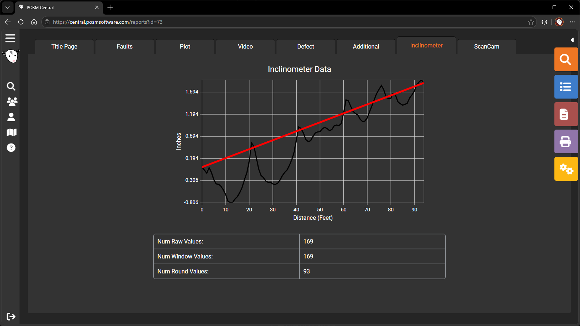
Task: Click the orange search button
Action: (566, 59)
